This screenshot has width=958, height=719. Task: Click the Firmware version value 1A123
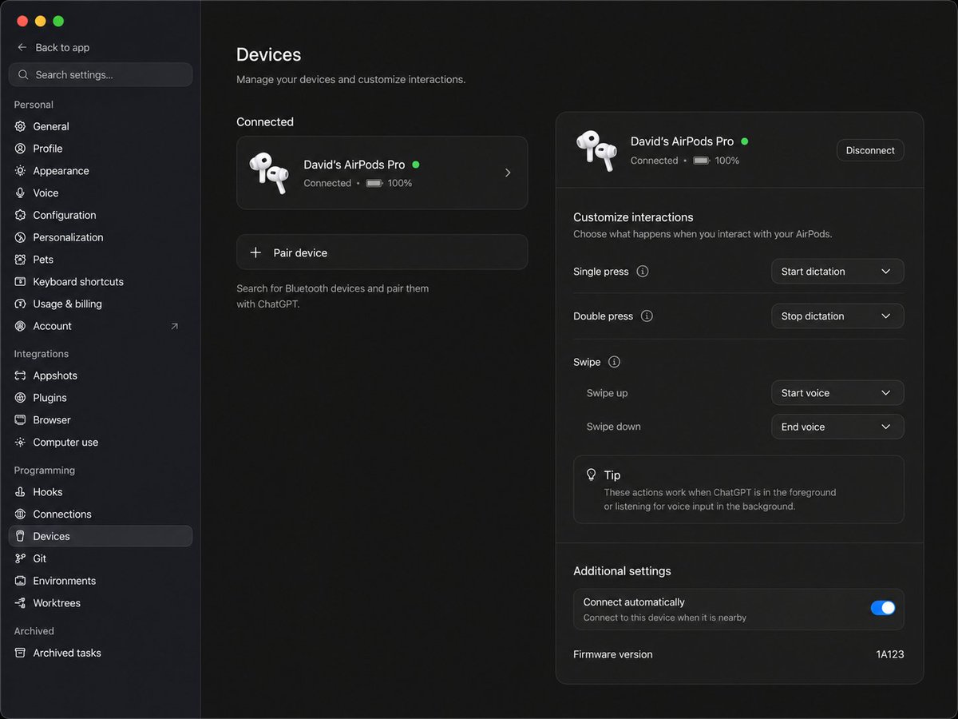(x=890, y=654)
